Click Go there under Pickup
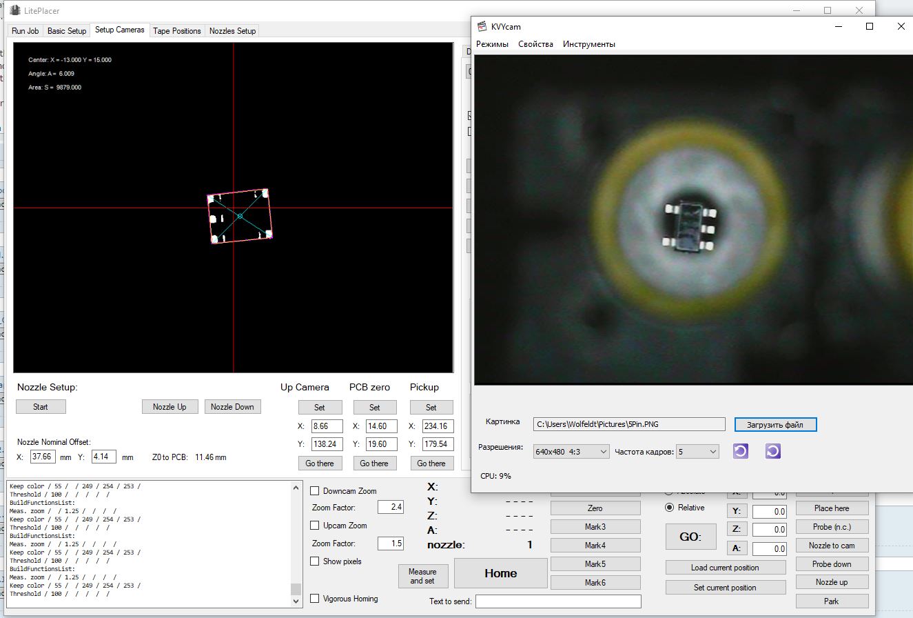Viewport: 913px width, 618px height. [x=431, y=464]
